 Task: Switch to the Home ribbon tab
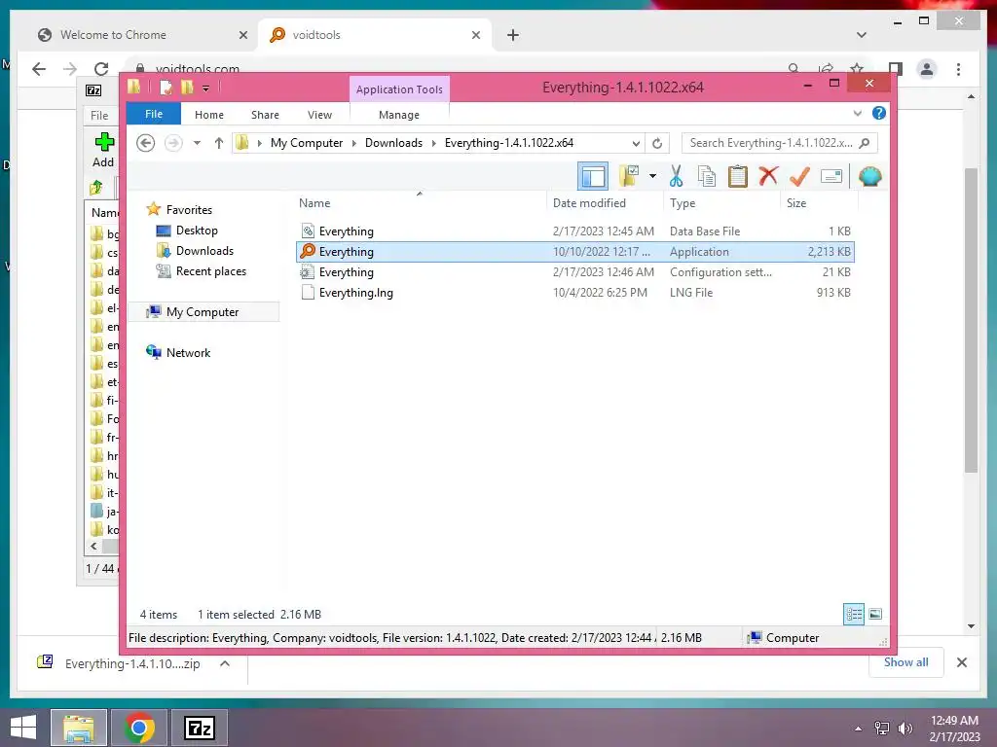(x=209, y=115)
